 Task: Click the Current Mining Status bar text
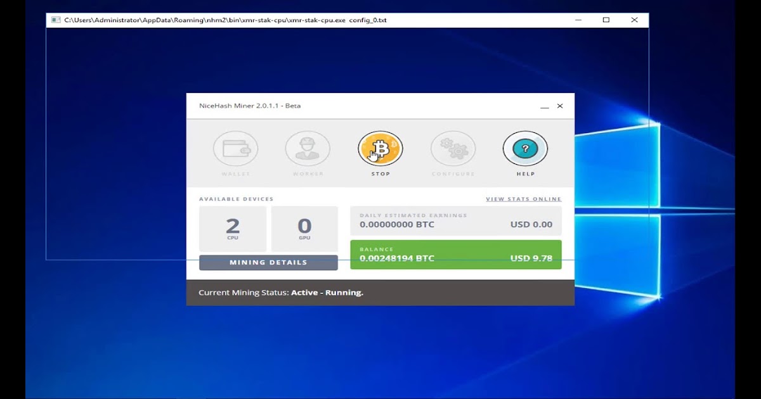click(x=281, y=293)
